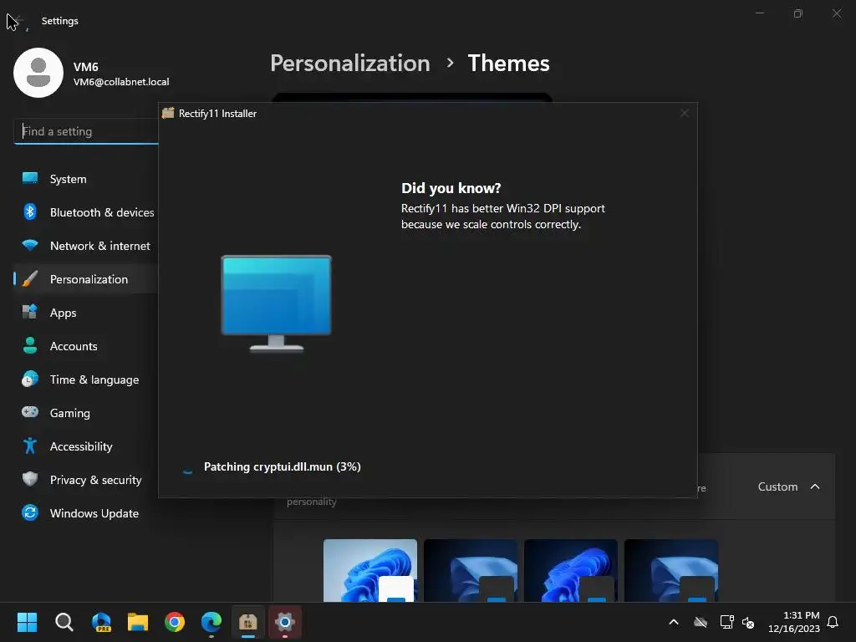
Task: Minimize the Settings window
Action: pyautogui.click(x=759, y=13)
